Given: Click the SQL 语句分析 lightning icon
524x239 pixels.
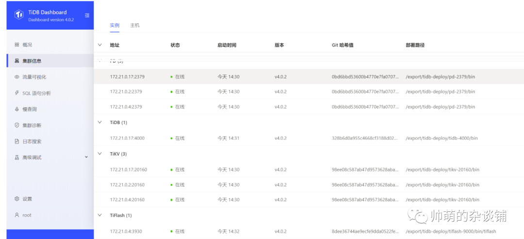Looking at the screenshot, I should [x=17, y=93].
